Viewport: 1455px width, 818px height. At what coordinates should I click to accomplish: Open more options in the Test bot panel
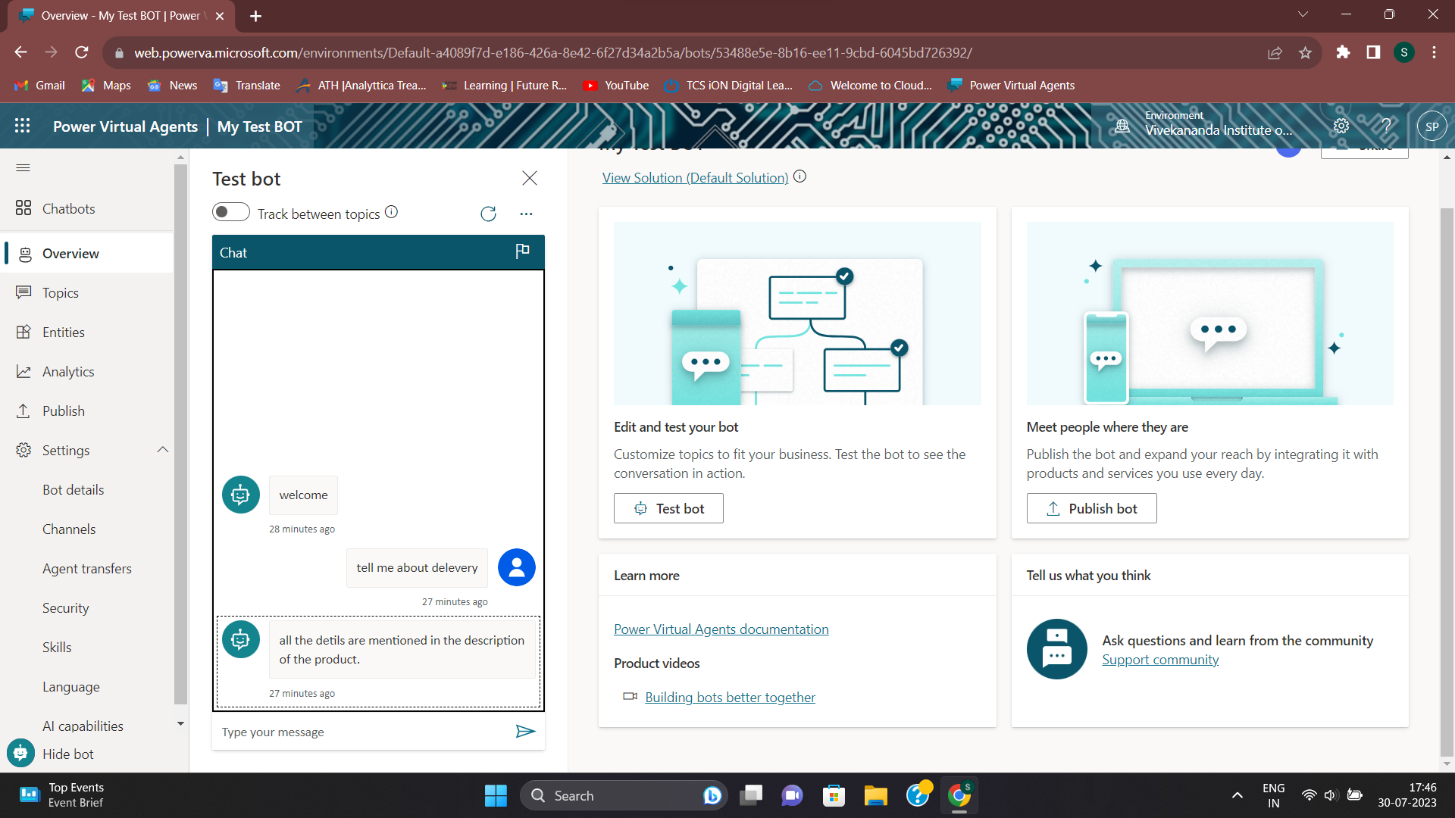click(x=527, y=214)
